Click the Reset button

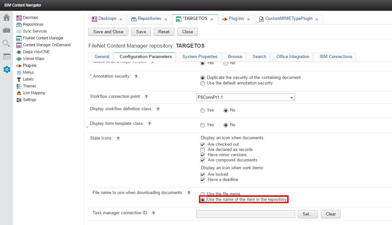point(164,32)
